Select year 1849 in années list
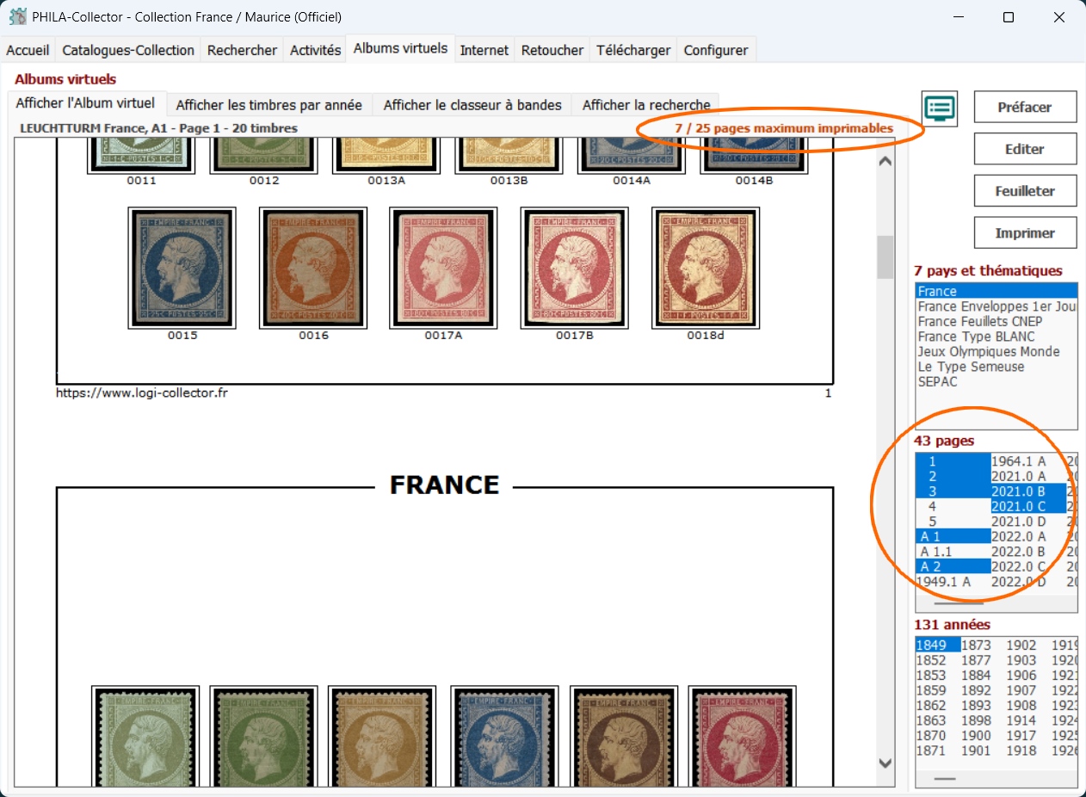This screenshot has height=797, width=1086. pyautogui.click(x=938, y=646)
